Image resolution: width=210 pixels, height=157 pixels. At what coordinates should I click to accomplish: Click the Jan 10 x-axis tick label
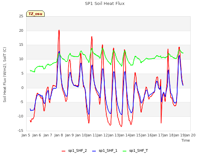tap(81, 135)
